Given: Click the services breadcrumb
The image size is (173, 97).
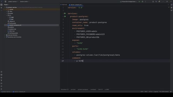Looking at the screenshot, I should click(73, 89).
